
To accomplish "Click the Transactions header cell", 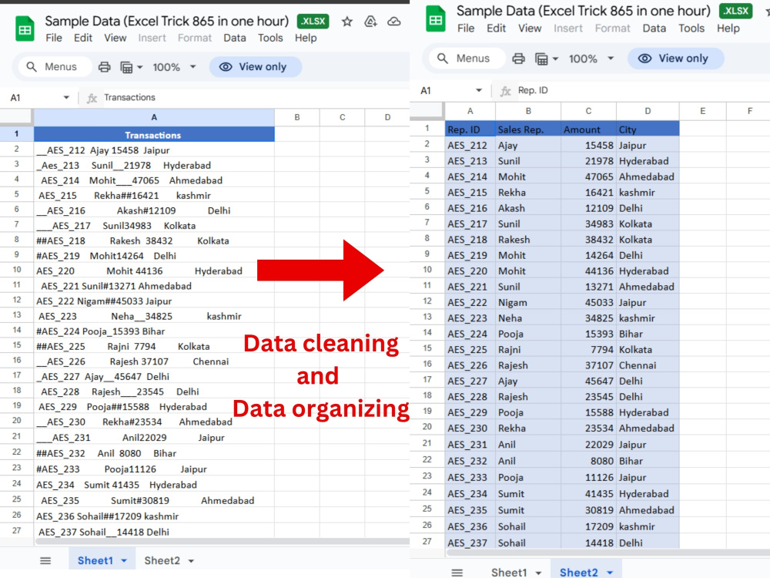I will coord(154,135).
